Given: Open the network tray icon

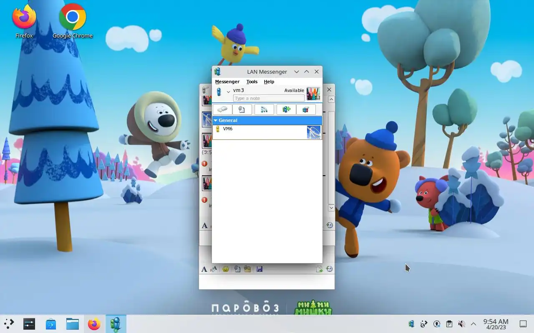Looking at the screenshot, I should (424, 324).
